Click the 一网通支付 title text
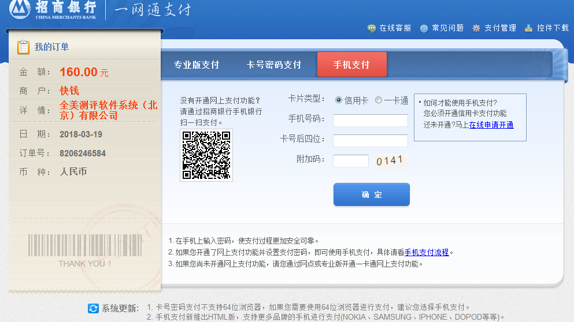Viewport: 574px width, 322px height. click(153, 9)
